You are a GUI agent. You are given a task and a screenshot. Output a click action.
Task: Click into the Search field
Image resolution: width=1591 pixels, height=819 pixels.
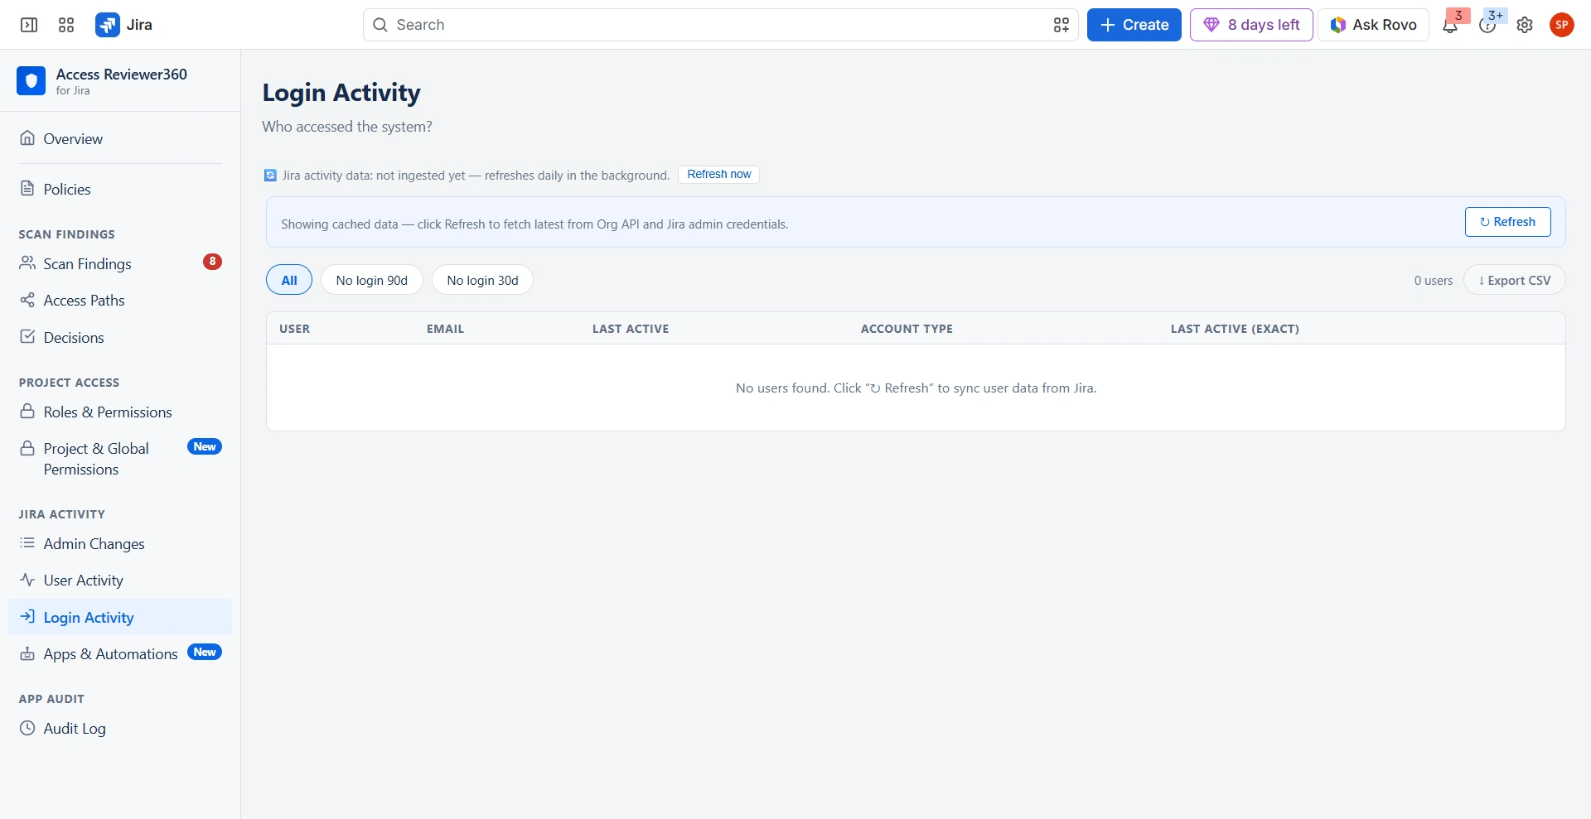720,25
